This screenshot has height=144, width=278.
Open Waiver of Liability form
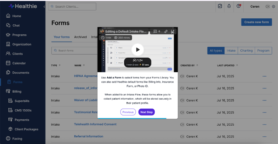85,100
